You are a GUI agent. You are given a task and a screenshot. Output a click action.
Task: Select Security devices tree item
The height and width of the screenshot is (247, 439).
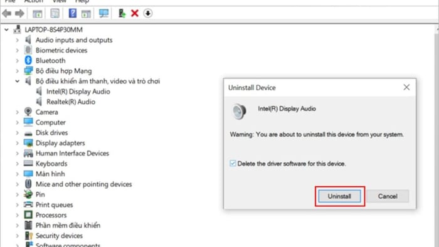59,236
